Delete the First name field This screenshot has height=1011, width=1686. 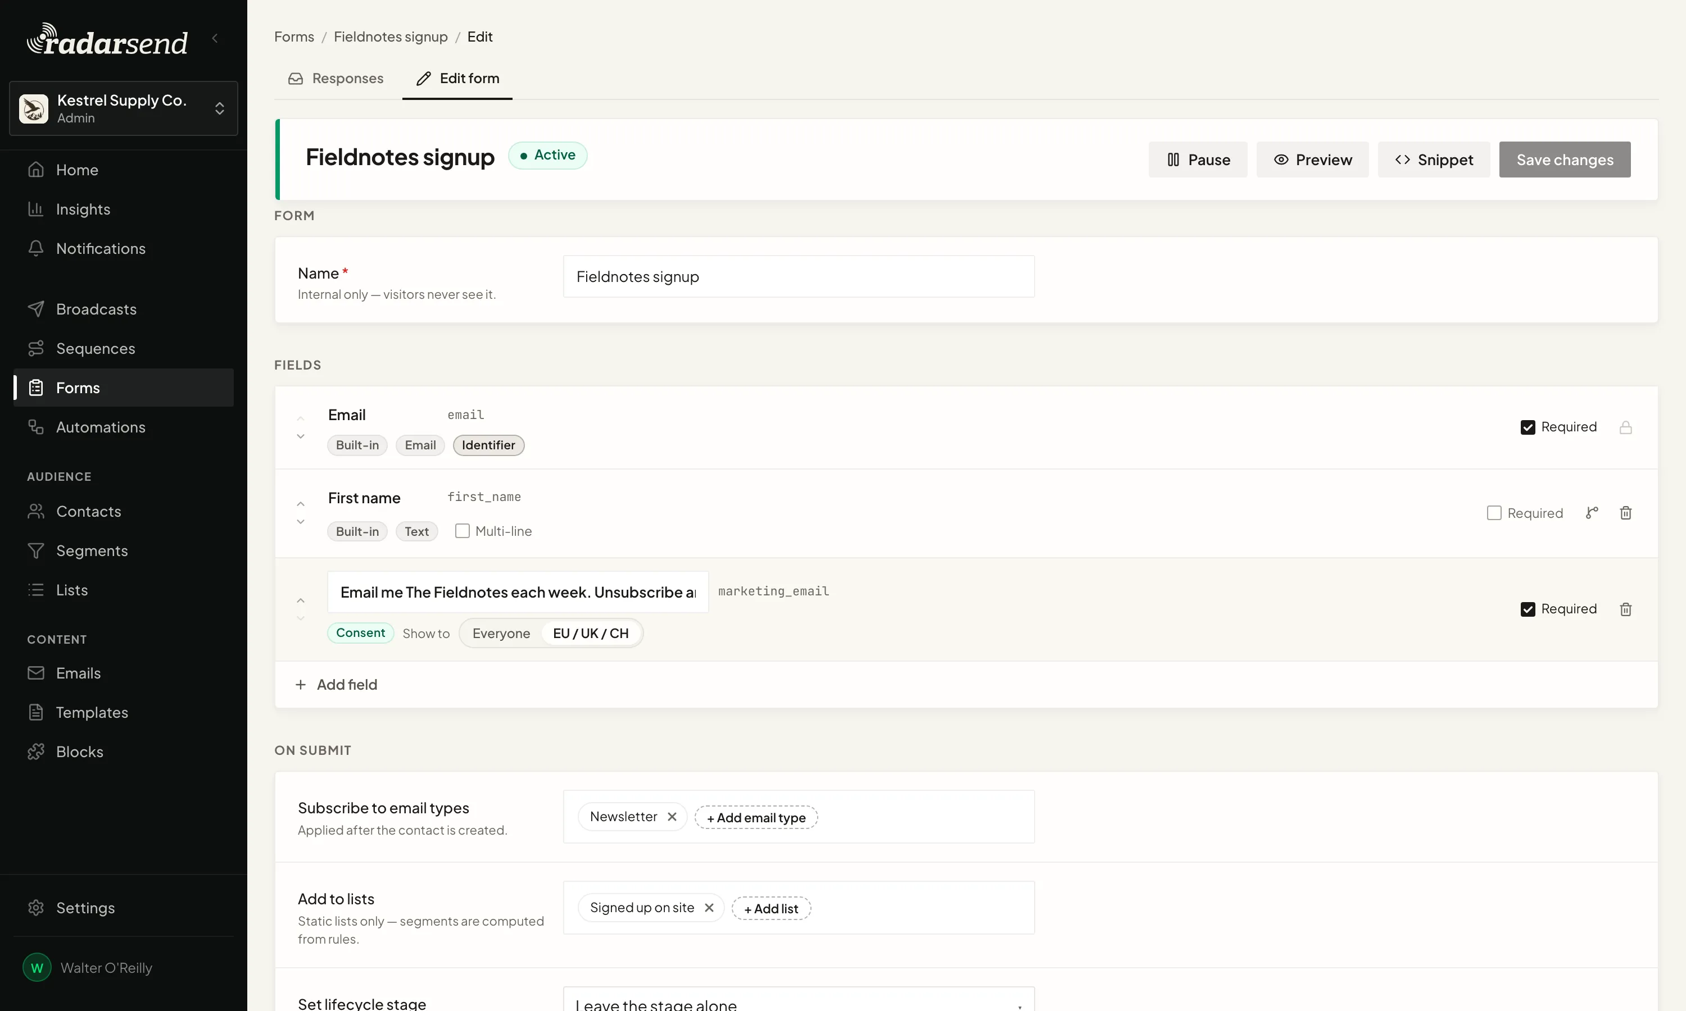pyautogui.click(x=1625, y=513)
